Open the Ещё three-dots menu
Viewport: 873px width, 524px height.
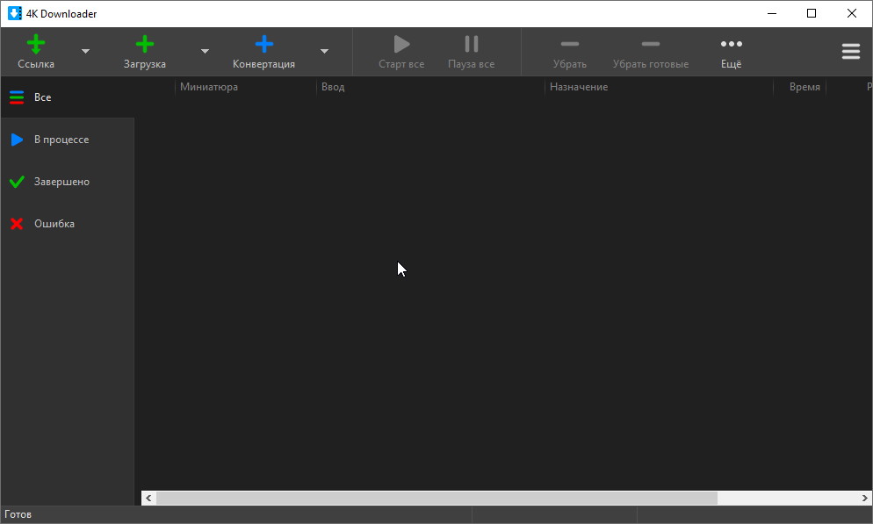[x=731, y=45]
